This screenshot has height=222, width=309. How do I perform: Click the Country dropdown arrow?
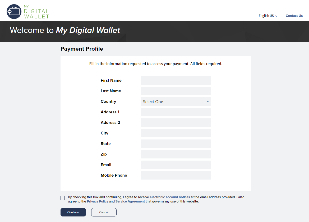coord(207,102)
